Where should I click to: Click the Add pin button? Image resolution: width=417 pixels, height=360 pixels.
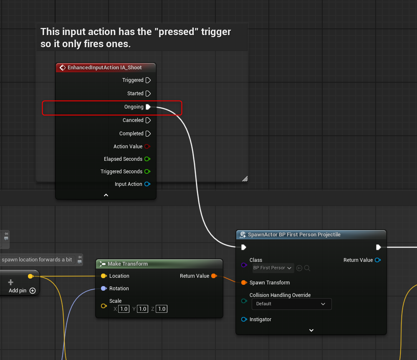22,291
